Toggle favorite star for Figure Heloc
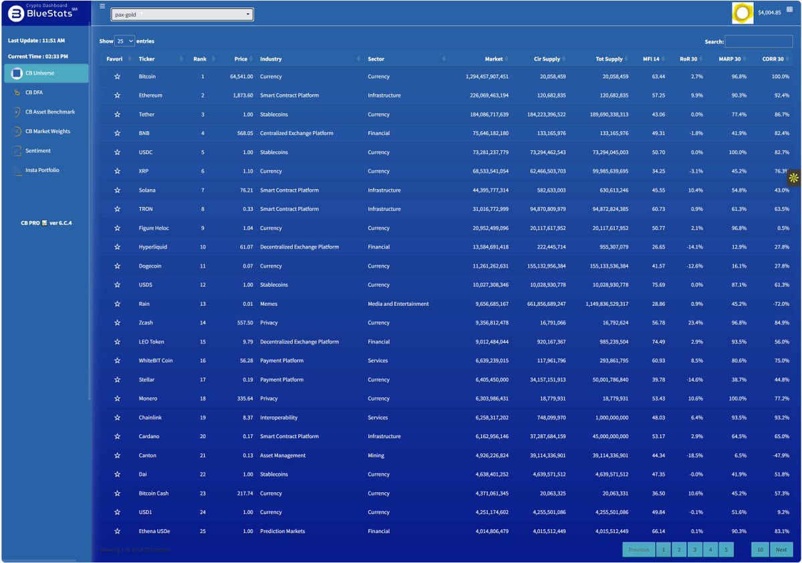 (x=118, y=228)
